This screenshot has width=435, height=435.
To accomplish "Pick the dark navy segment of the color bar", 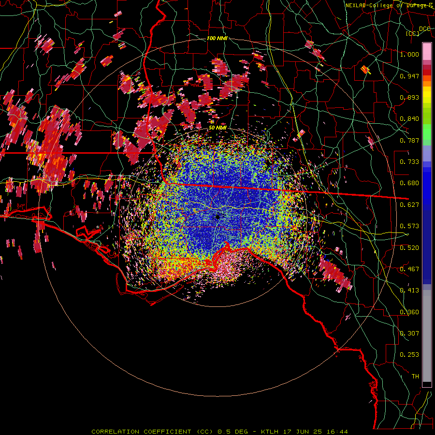I will [x=427, y=246].
